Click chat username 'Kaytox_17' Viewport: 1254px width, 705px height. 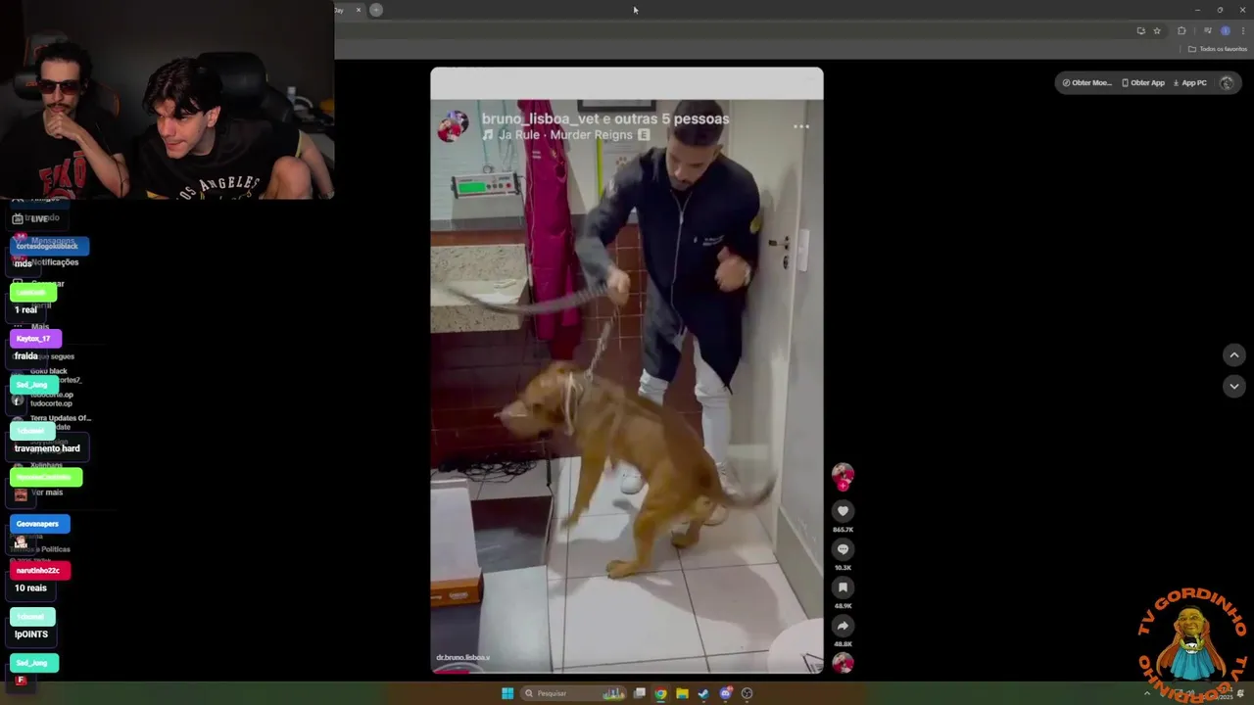[35, 339]
